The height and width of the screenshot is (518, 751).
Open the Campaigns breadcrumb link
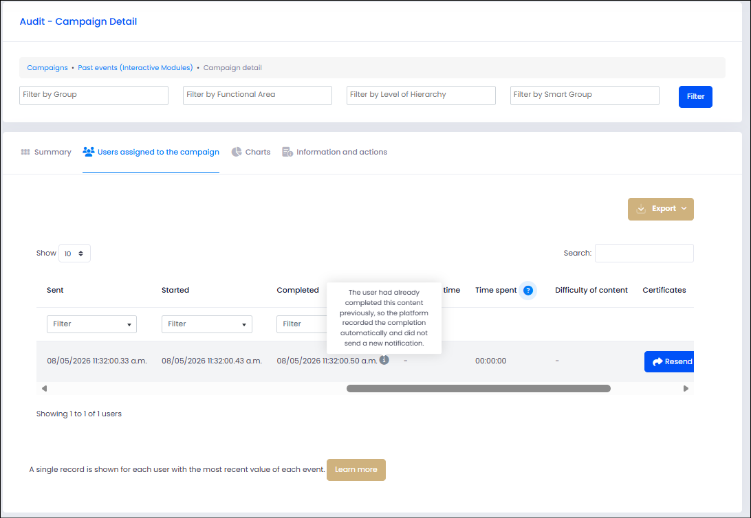(x=47, y=68)
